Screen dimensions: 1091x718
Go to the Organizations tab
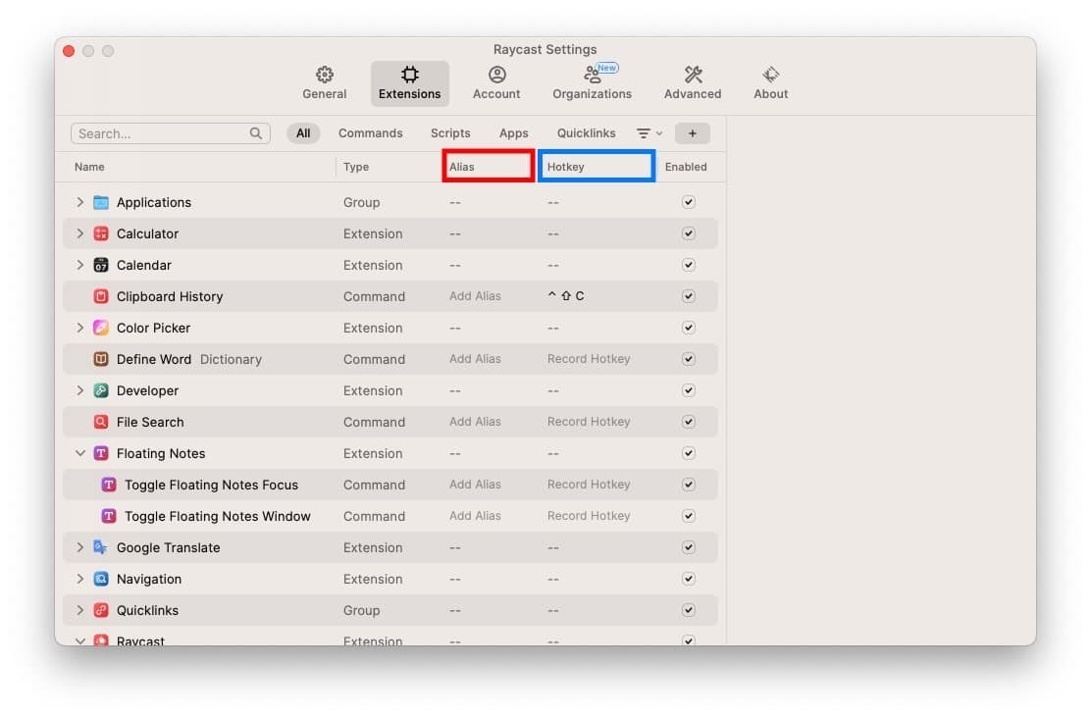(592, 82)
